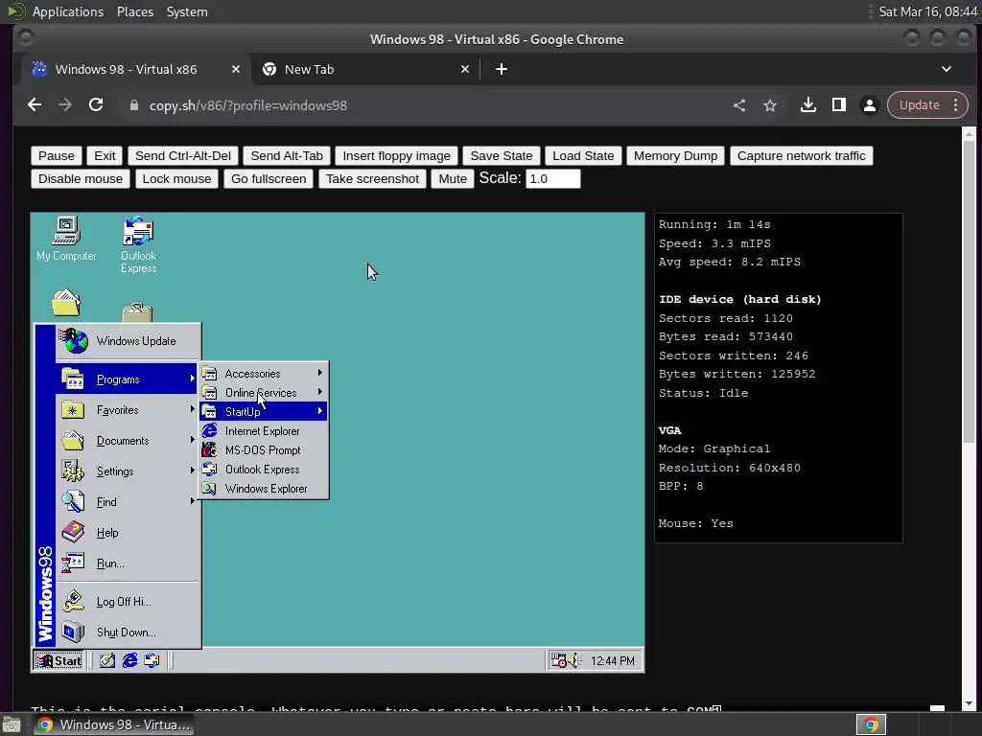This screenshot has width=982, height=736.
Task: Click the Scale input field
Action: (x=552, y=179)
